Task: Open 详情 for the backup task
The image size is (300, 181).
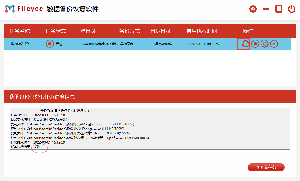Action: coord(59,44)
